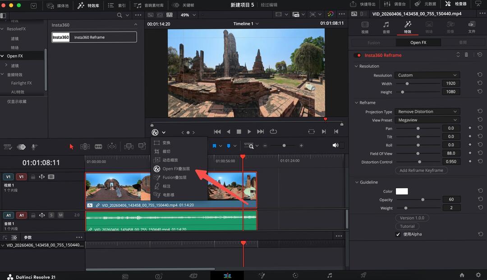This screenshot has height=280, width=487.
Task: Click the Add Reframe Keyframe button
Action: pyautogui.click(x=421, y=170)
